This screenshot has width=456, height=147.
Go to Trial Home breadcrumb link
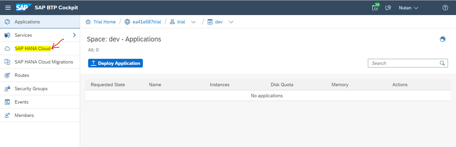point(104,22)
